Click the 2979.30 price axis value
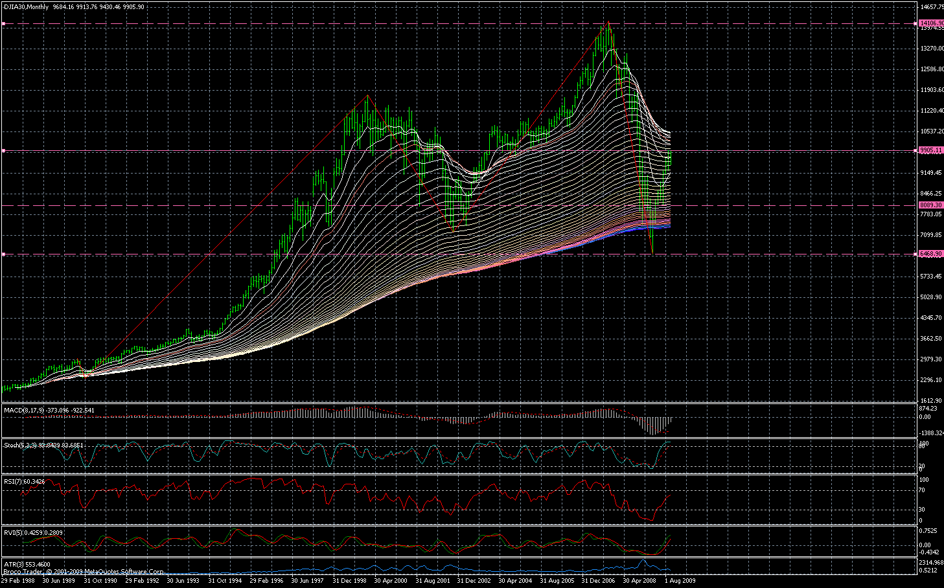 click(931, 359)
